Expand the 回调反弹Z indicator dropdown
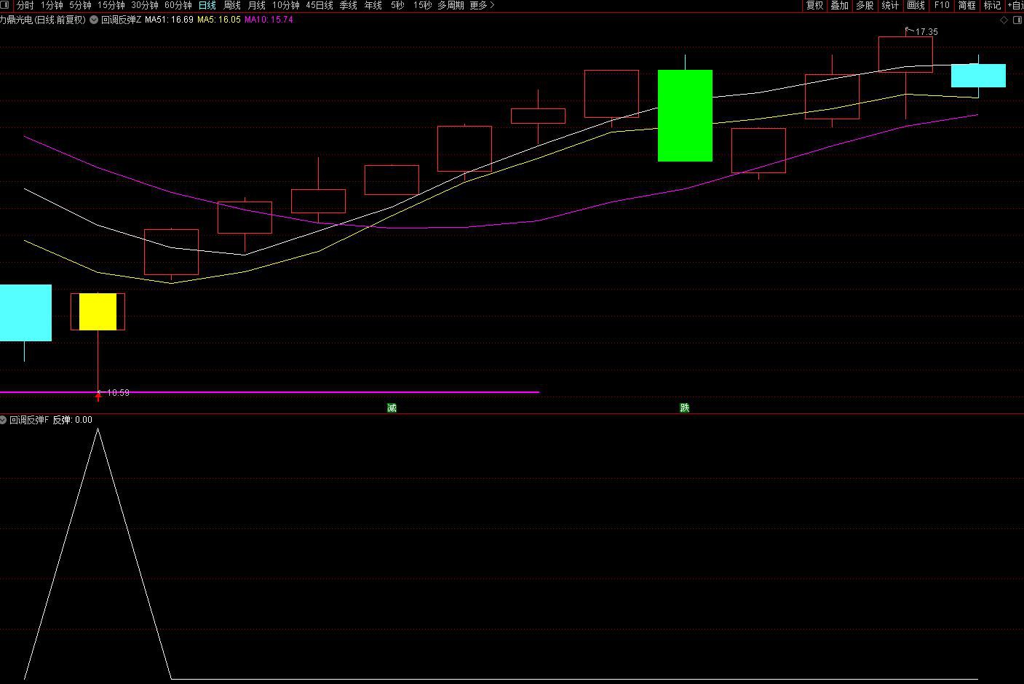The width and height of the screenshot is (1024, 684). pyautogui.click(x=94, y=20)
